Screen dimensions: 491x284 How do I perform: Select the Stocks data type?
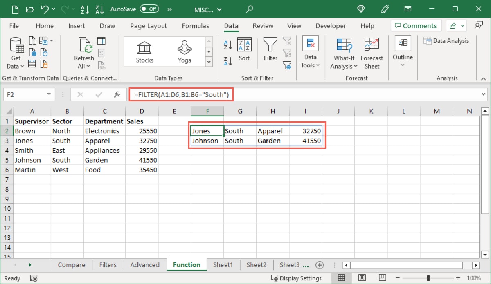coord(144,51)
